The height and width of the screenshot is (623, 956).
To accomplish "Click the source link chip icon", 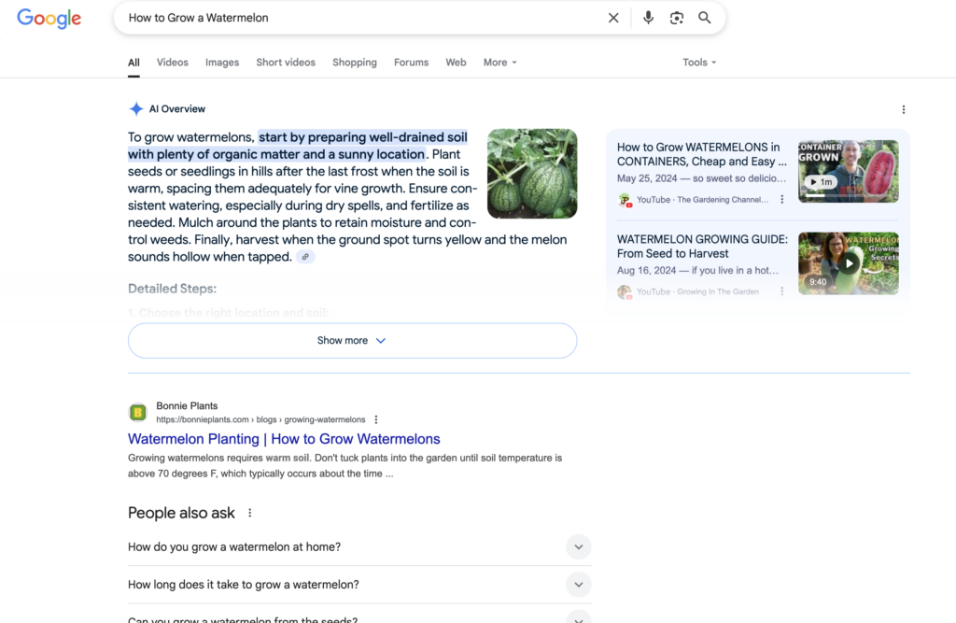I will (305, 257).
